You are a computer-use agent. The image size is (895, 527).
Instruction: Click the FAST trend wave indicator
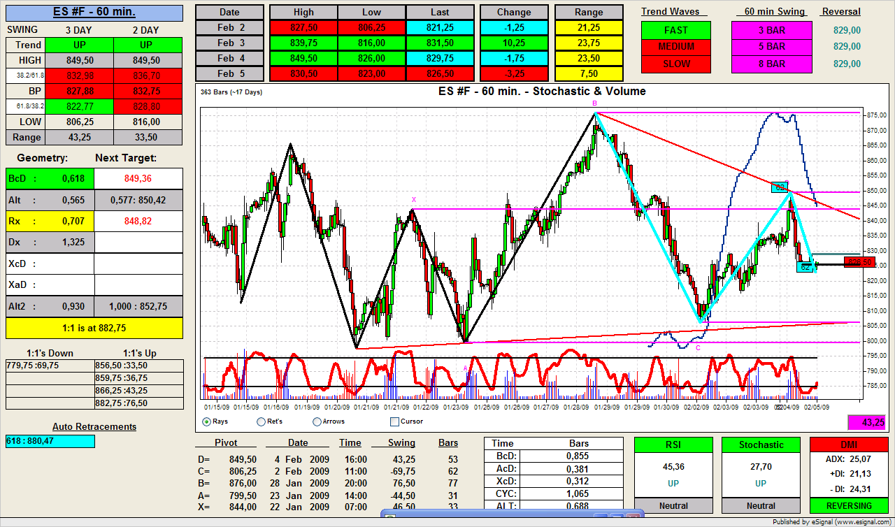(x=676, y=30)
